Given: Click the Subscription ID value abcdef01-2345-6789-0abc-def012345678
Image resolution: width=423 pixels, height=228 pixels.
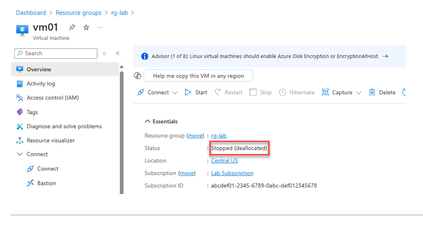Looking at the screenshot, I should [x=264, y=186].
